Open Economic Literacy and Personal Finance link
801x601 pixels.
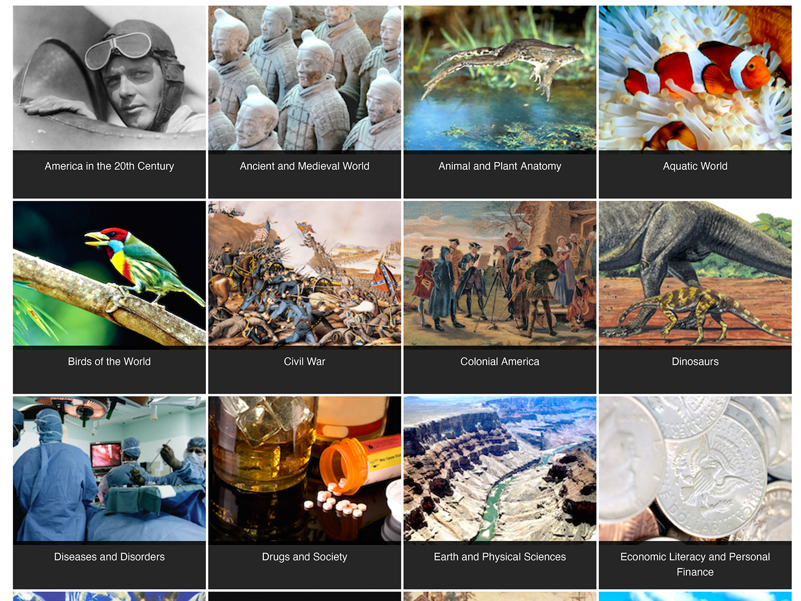pyautogui.click(x=695, y=564)
